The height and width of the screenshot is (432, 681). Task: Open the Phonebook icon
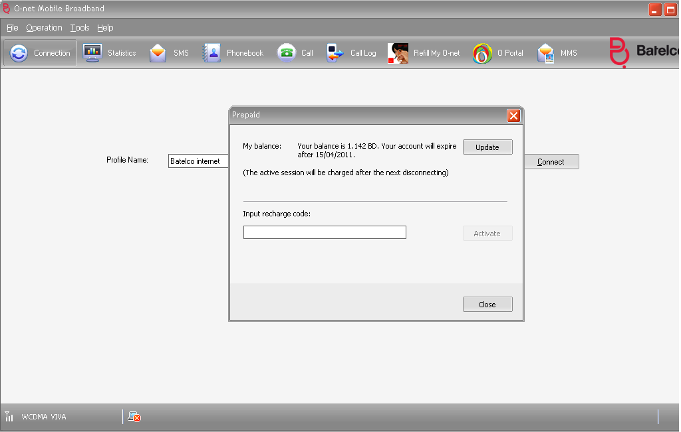point(211,53)
